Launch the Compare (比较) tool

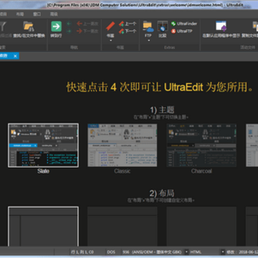(163, 29)
